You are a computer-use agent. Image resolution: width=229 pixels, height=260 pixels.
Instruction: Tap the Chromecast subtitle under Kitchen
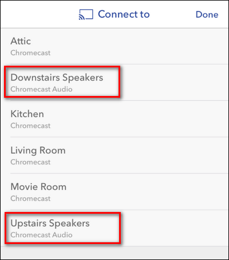click(x=30, y=126)
